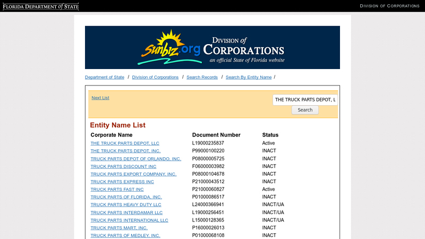Click INACT status of TRUCK PARTS DISCOUNT INC

[x=269, y=166]
